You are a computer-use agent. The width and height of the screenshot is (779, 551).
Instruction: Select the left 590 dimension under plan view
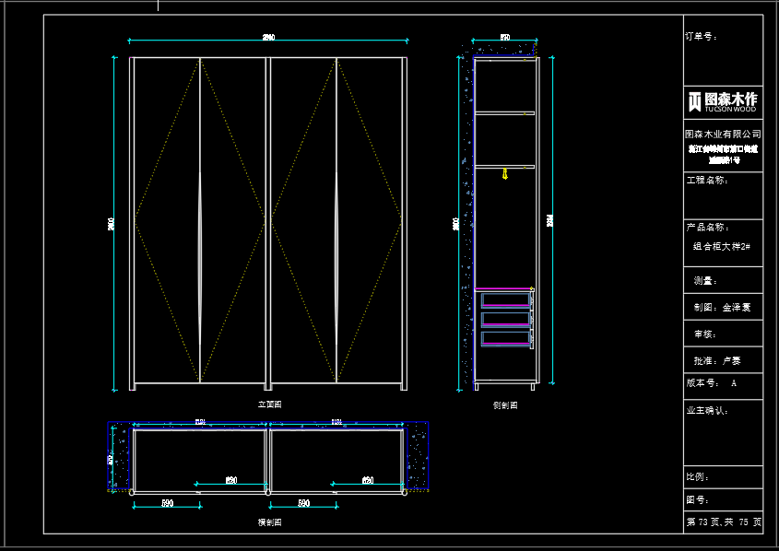(167, 503)
